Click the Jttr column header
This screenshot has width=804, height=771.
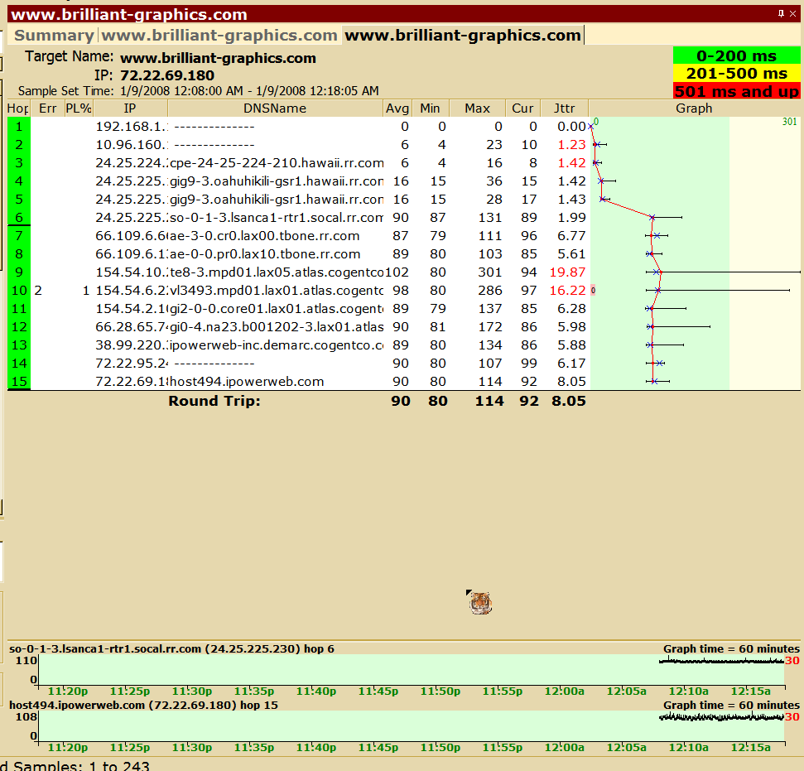click(564, 108)
